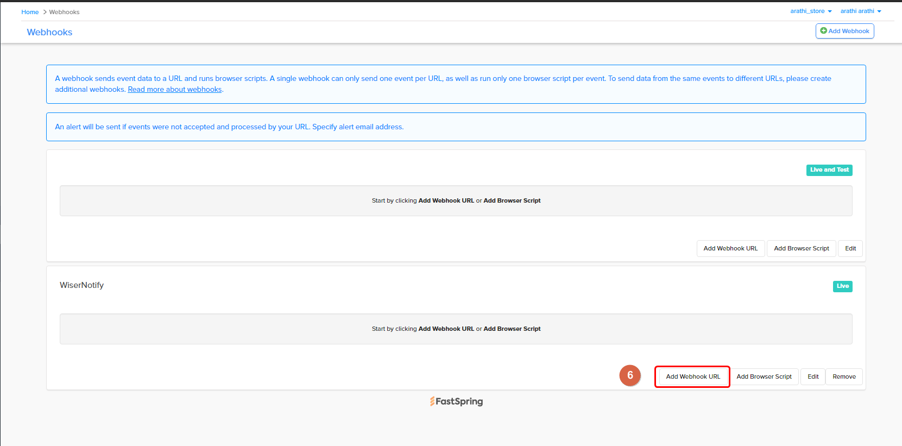Click Add Webhook URL on first webhook
902x446 pixels.
(730, 248)
